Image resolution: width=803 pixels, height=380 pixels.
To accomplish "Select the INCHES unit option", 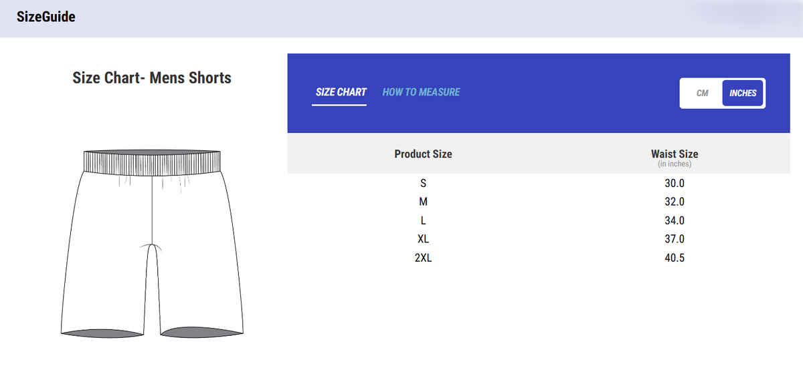I will click(x=743, y=93).
